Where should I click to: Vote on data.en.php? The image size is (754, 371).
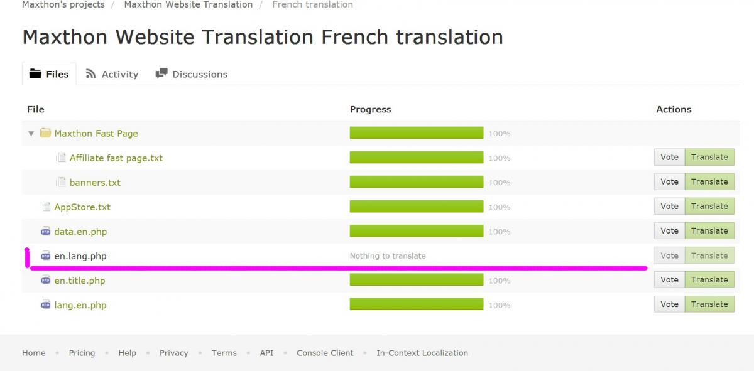coord(669,230)
